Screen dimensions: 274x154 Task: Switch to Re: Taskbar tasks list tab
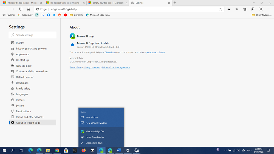pos(65,3)
